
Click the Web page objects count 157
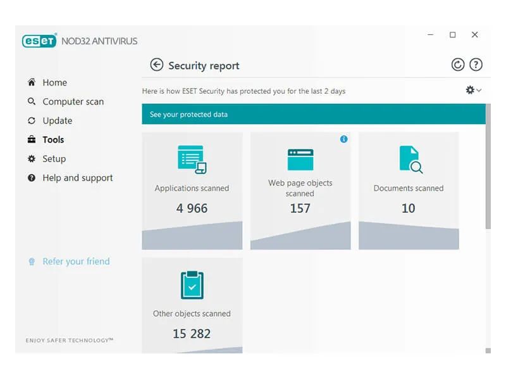tap(300, 208)
